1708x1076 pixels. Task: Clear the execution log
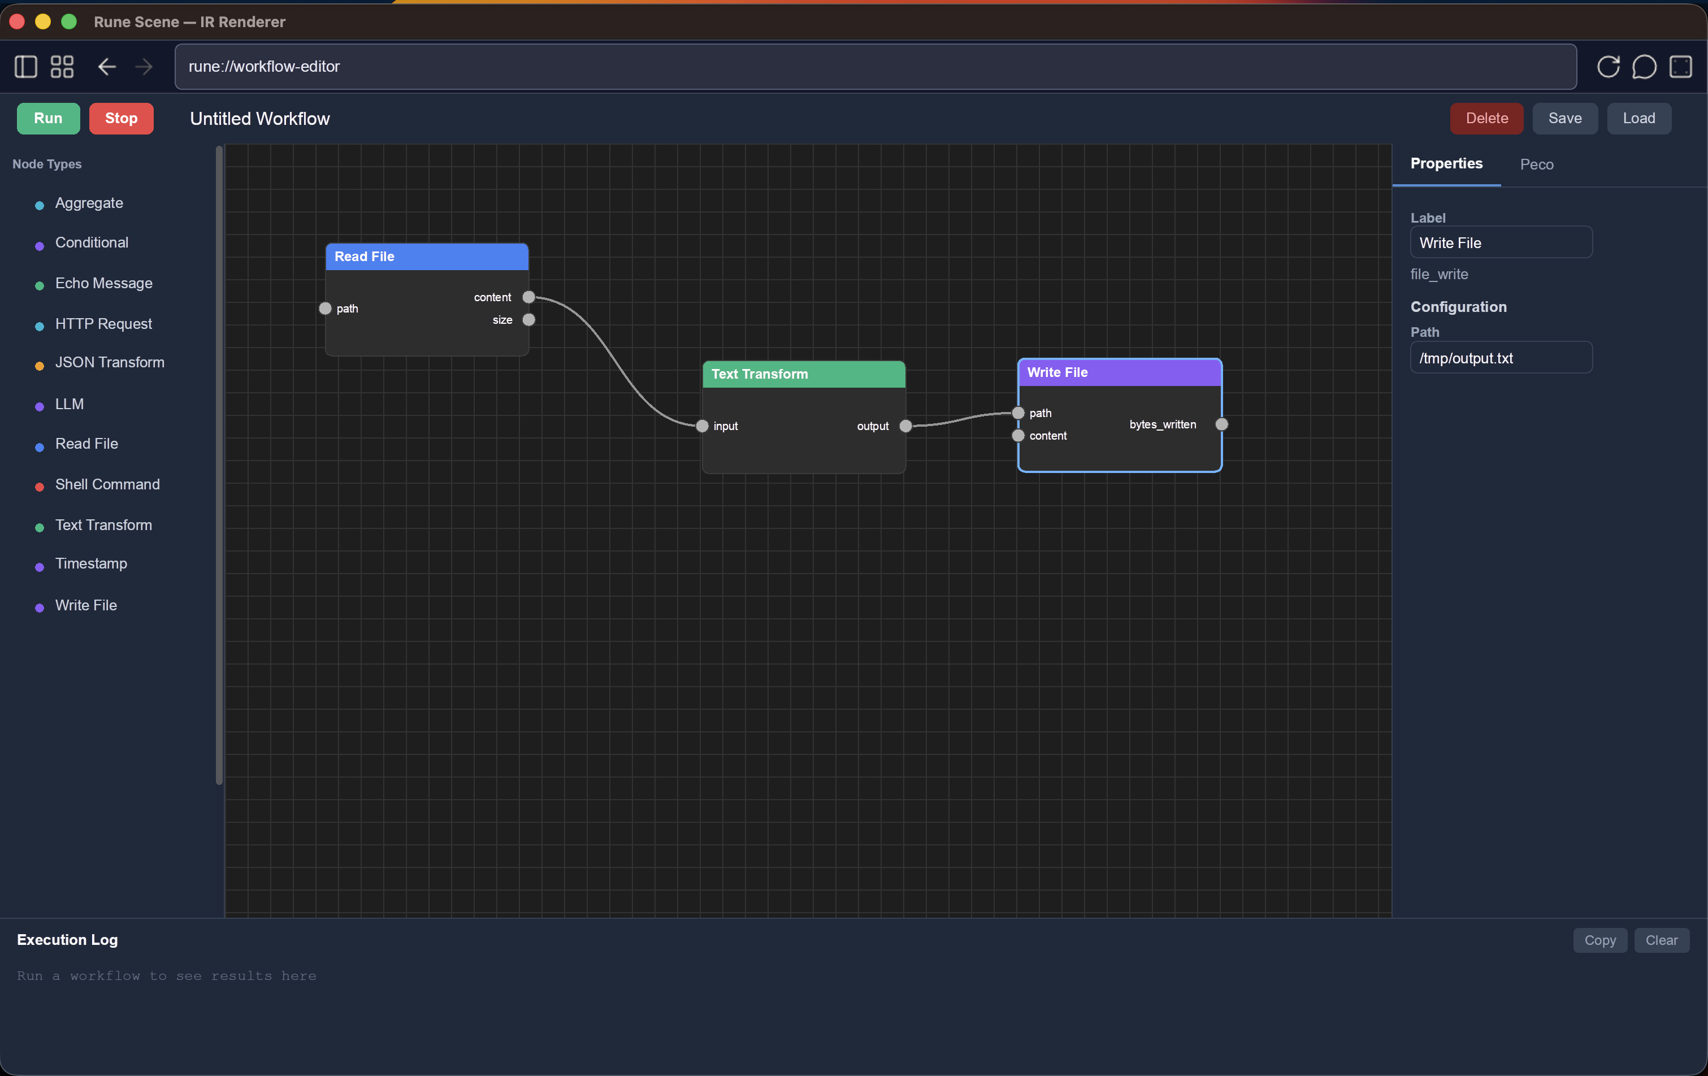point(1662,939)
